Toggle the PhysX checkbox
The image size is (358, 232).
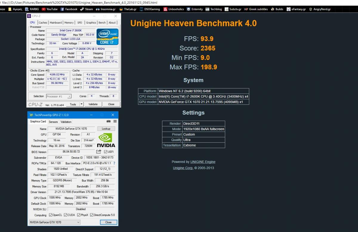pos(79,215)
